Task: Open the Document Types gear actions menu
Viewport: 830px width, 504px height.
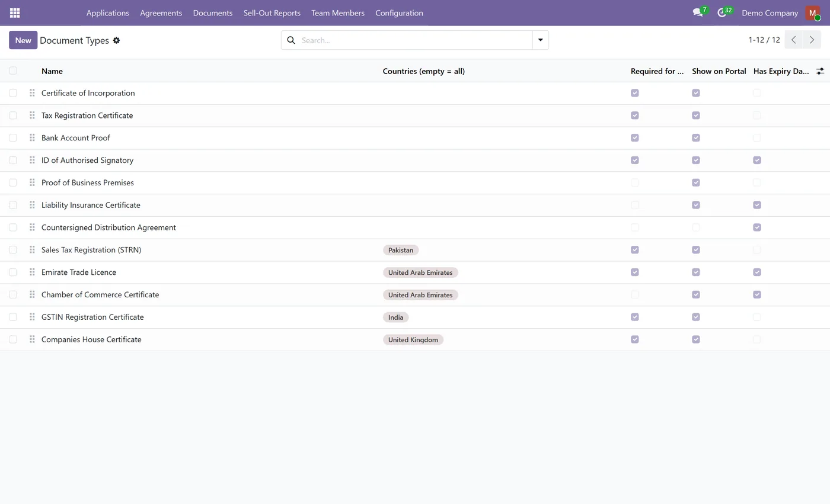Action: (x=116, y=40)
